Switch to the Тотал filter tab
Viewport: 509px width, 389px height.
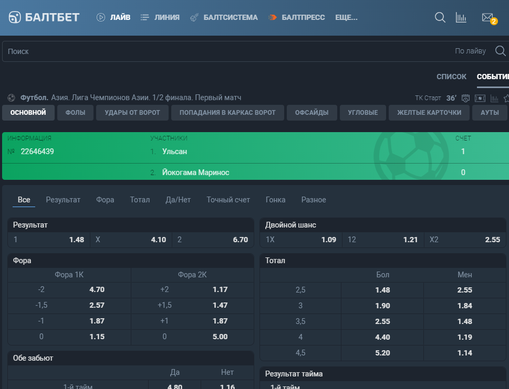(x=140, y=200)
